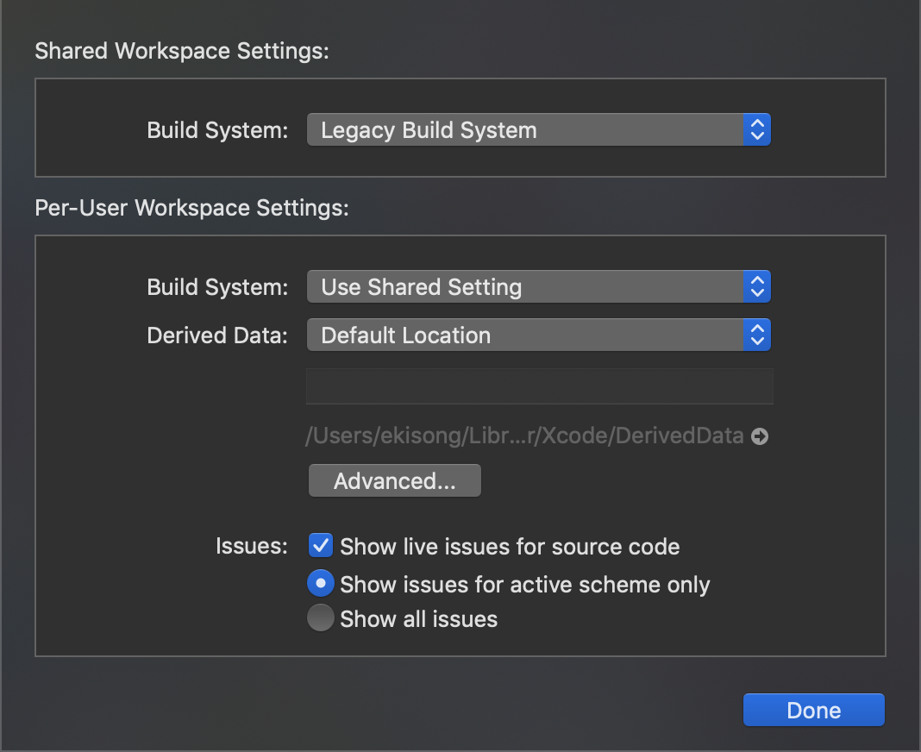This screenshot has height=752, width=921.
Task: Click blue chevrons on Default Location popup
Action: point(756,335)
